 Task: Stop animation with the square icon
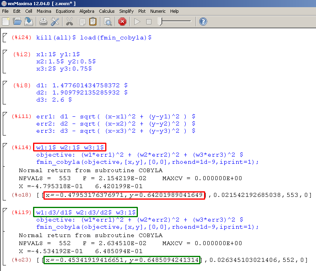pos(149,22)
